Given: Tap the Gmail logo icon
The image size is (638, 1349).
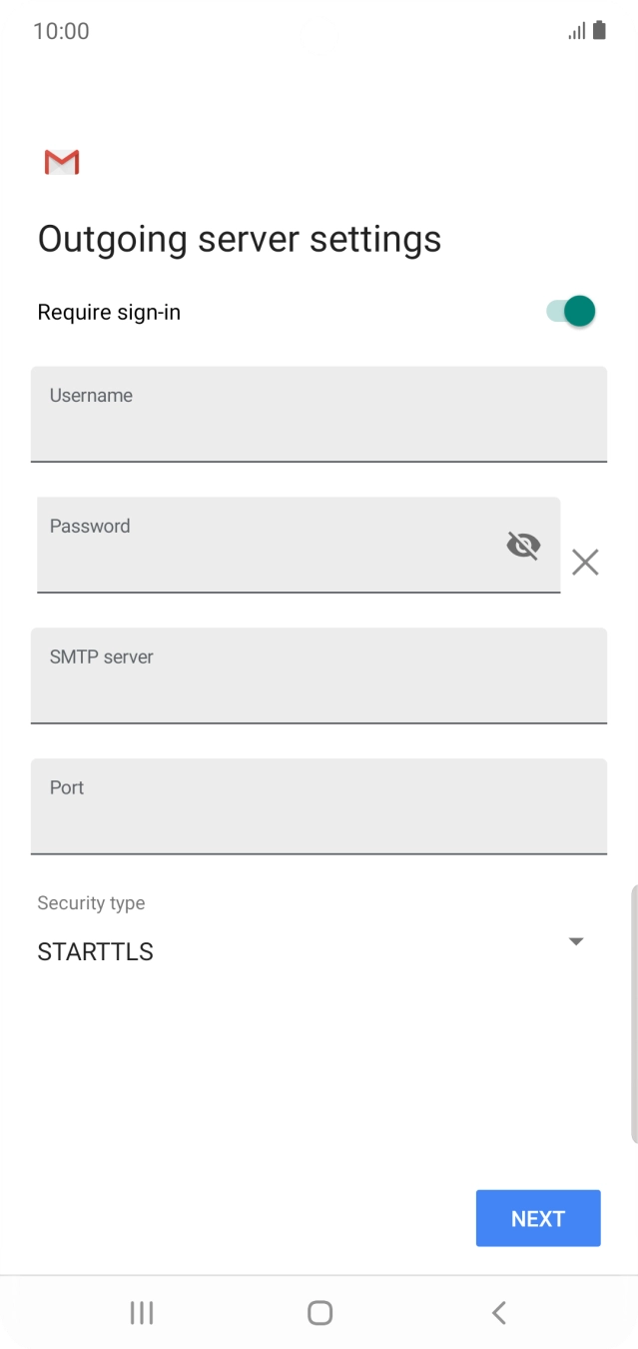Looking at the screenshot, I should pos(62,162).
